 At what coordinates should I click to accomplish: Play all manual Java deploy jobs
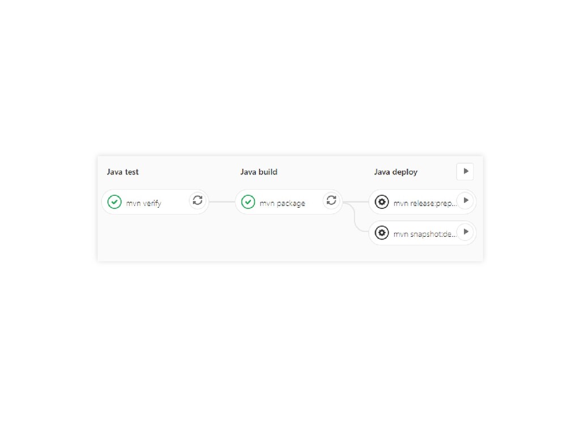[x=465, y=171]
